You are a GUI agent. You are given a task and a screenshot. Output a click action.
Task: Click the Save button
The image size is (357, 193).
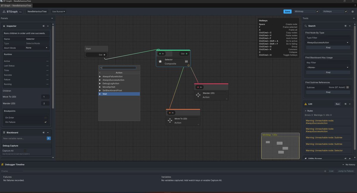[287, 12]
